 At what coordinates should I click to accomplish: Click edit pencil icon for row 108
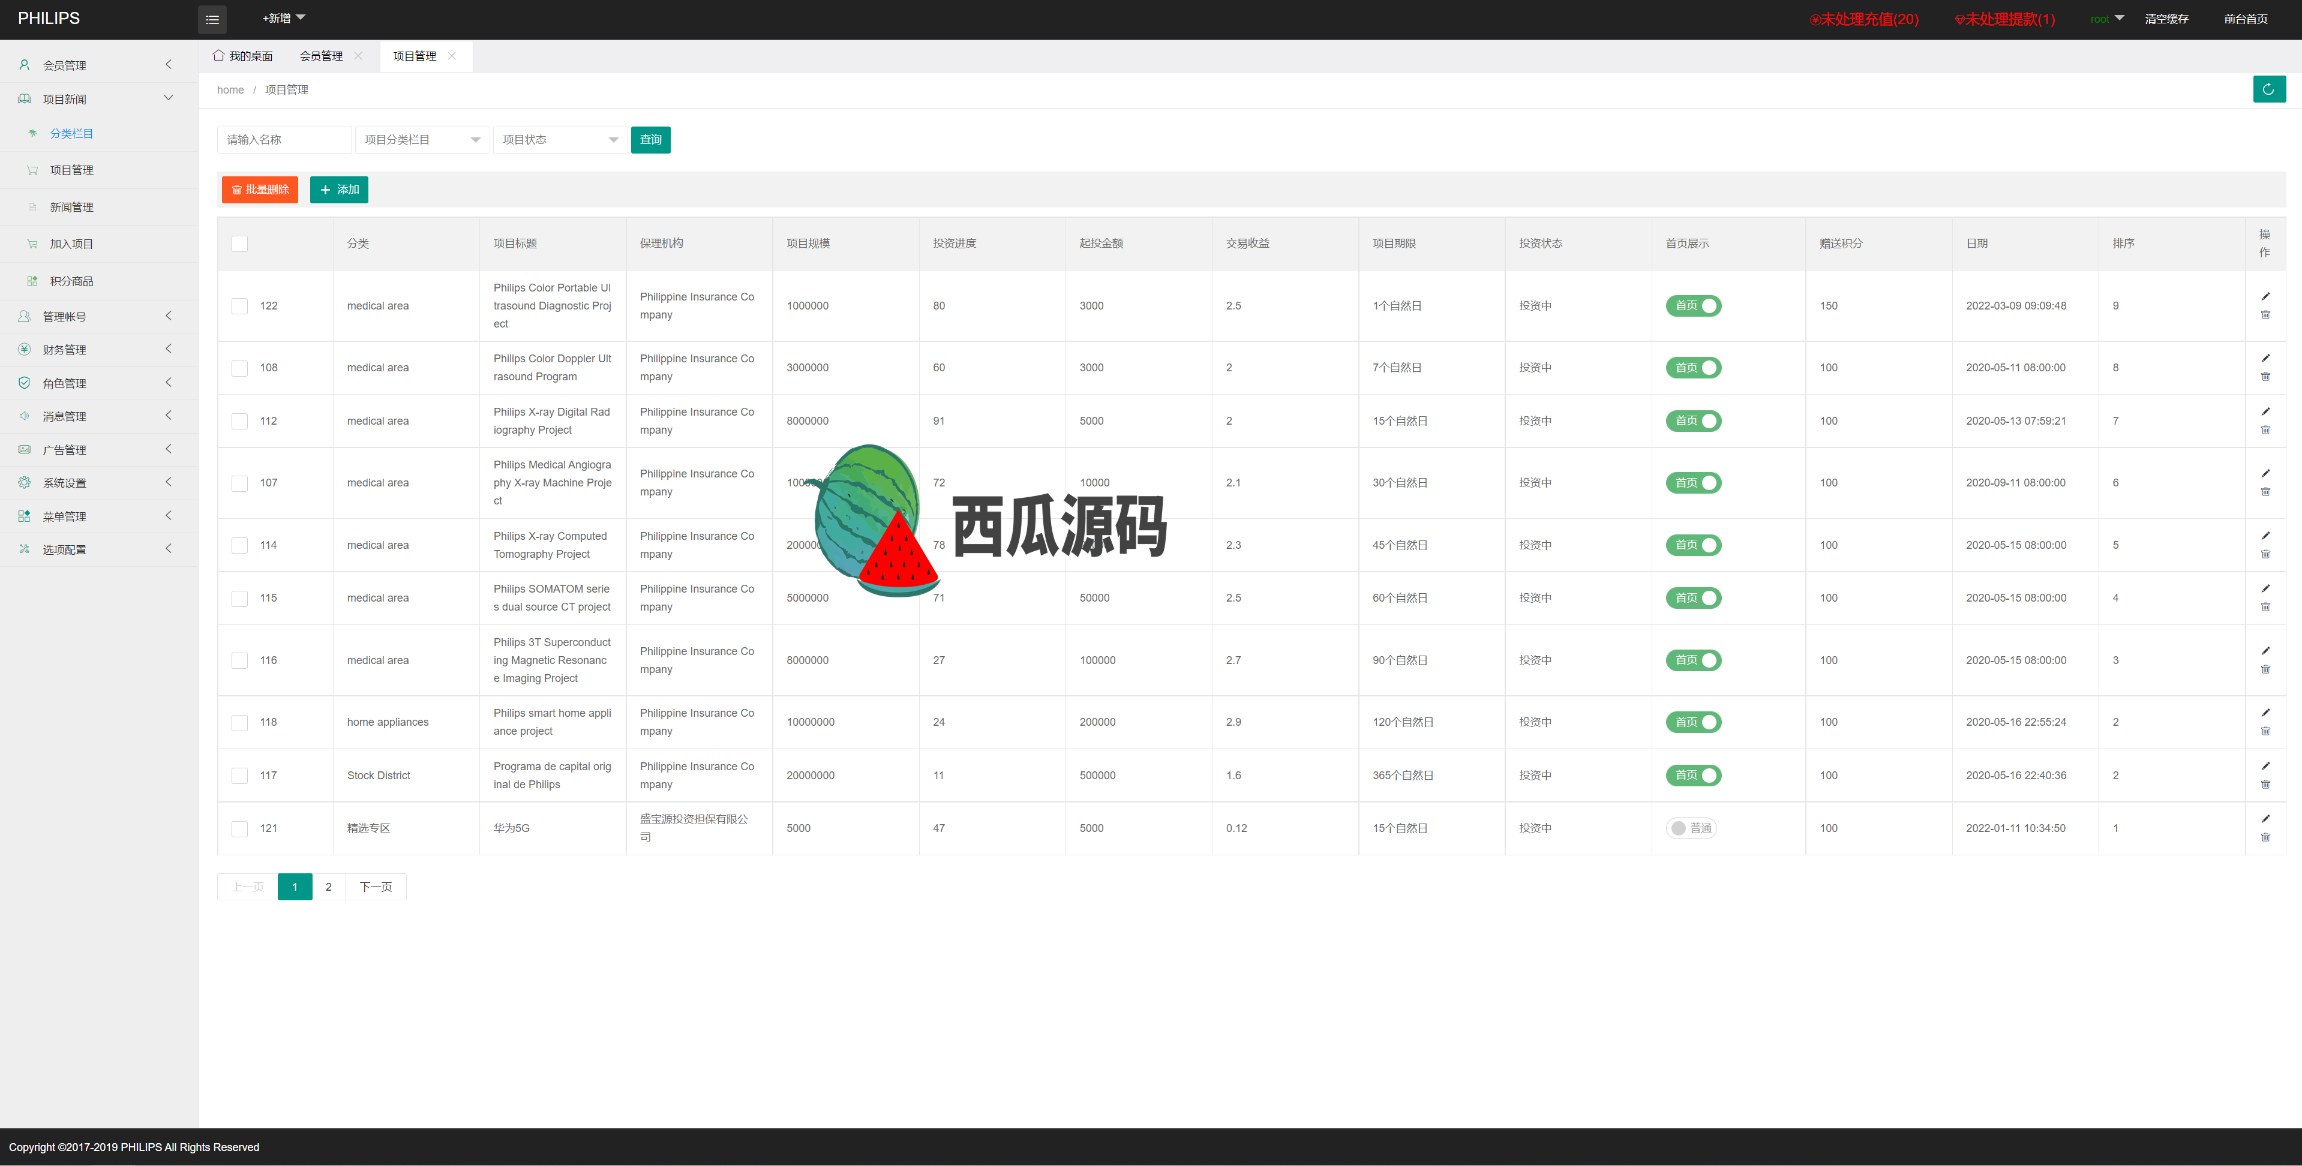click(2265, 357)
